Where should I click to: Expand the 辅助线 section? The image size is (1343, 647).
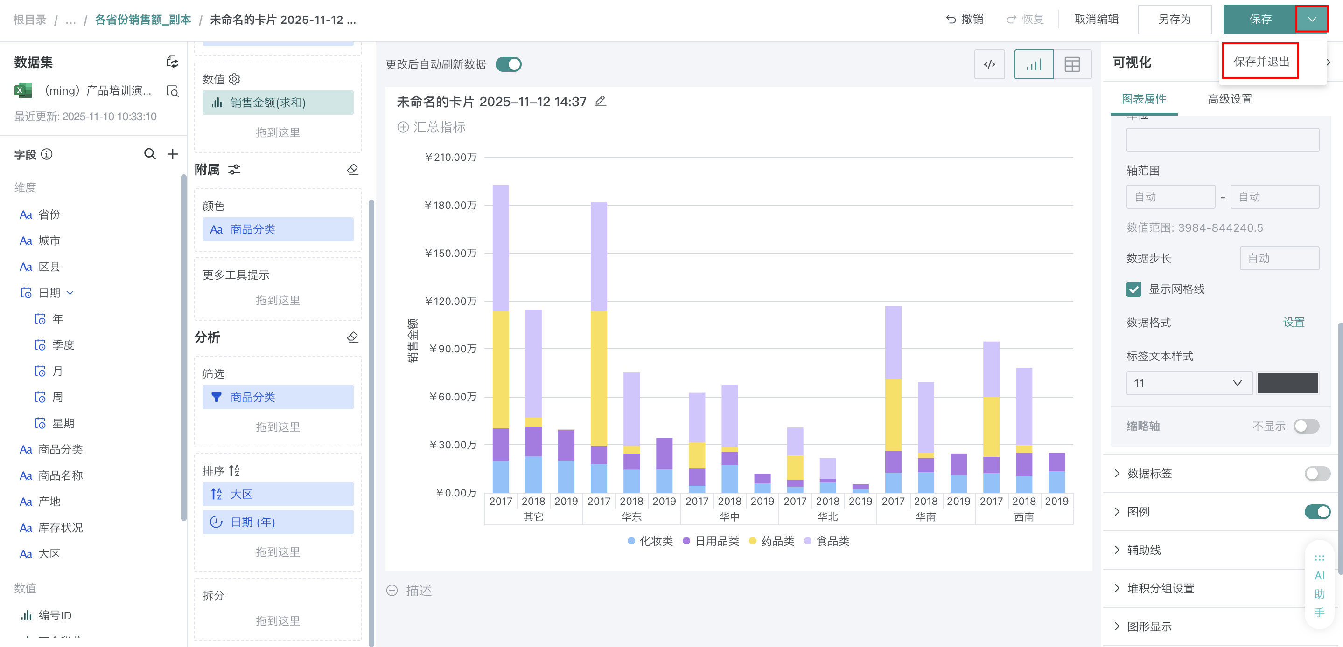(x=1143, y=550)
